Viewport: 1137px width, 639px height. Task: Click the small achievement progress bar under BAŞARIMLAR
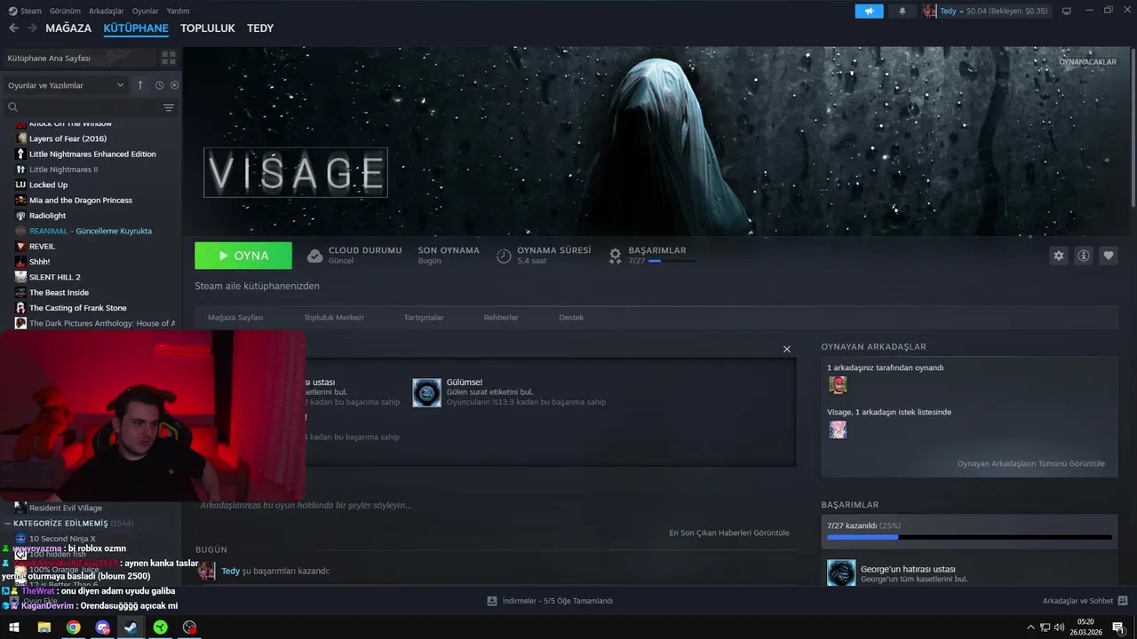(672, 261)
